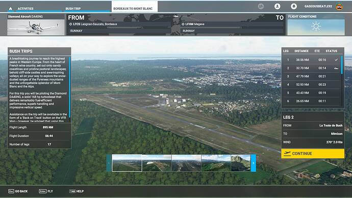Image resolution: width=352 pixels, height=198 pixels.
Task: Click the yellow Continue button
Action: point(313,154)
